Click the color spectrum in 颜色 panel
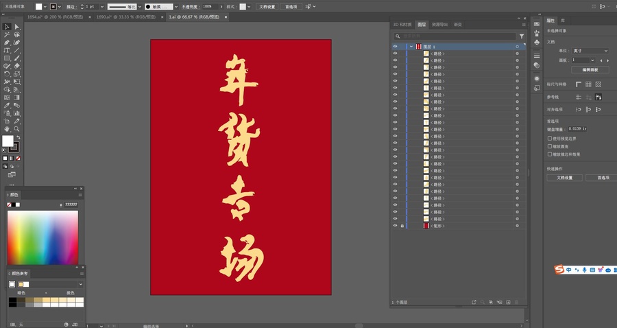This screenshot has height=328, width=617. (x=43, y=237)
